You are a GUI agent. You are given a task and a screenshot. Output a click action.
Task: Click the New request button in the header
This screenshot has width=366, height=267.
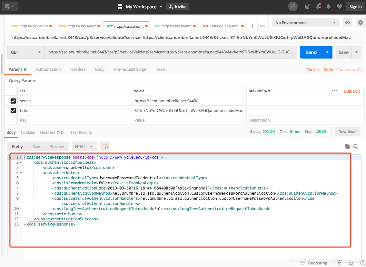10,6
